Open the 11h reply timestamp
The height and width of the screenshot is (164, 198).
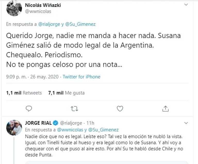click(90, 123)
